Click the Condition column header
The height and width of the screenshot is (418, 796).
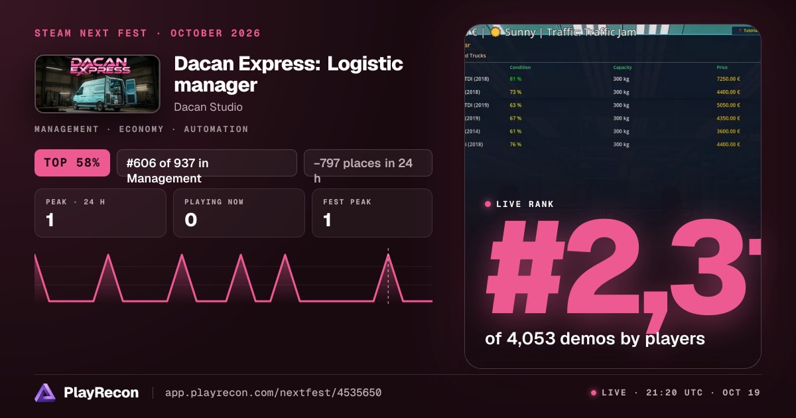[520, 68]
